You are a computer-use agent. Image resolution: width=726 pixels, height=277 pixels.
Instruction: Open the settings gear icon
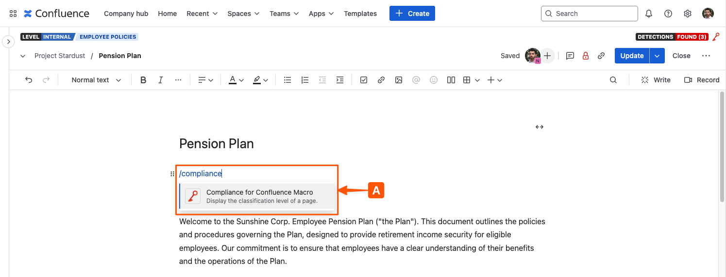(687, 14)
